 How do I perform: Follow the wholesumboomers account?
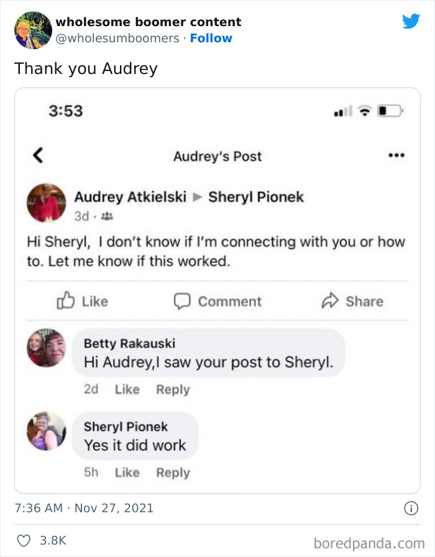[x=211, y=38]
